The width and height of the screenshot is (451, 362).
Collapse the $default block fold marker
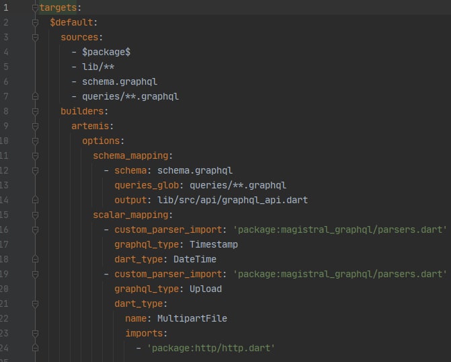click(x=35, y=22)
